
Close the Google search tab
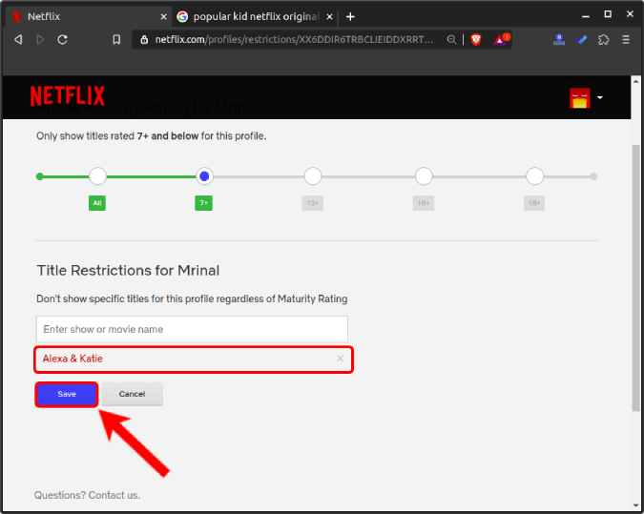coord(329,17)
